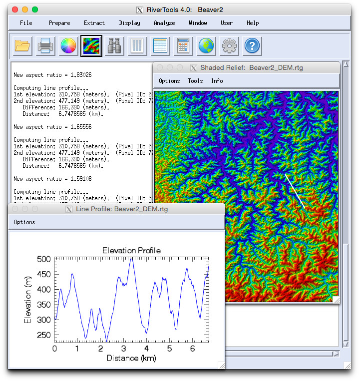Image resolution: width=359 pixels, height=381 pixels.
Task: Click the globe icon in toolbar
Action: 206,46
